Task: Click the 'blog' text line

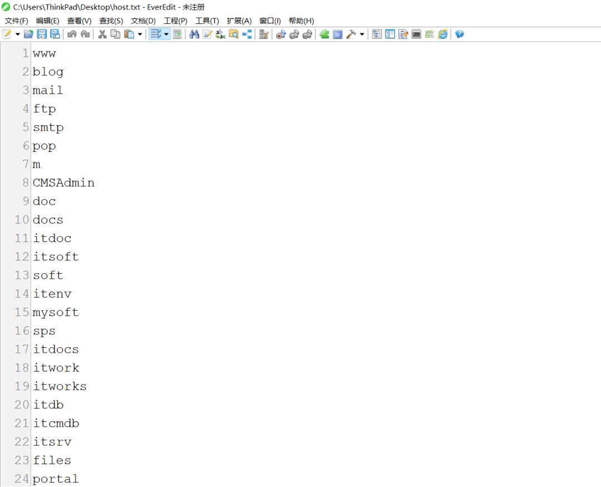Action: (48, 72)
